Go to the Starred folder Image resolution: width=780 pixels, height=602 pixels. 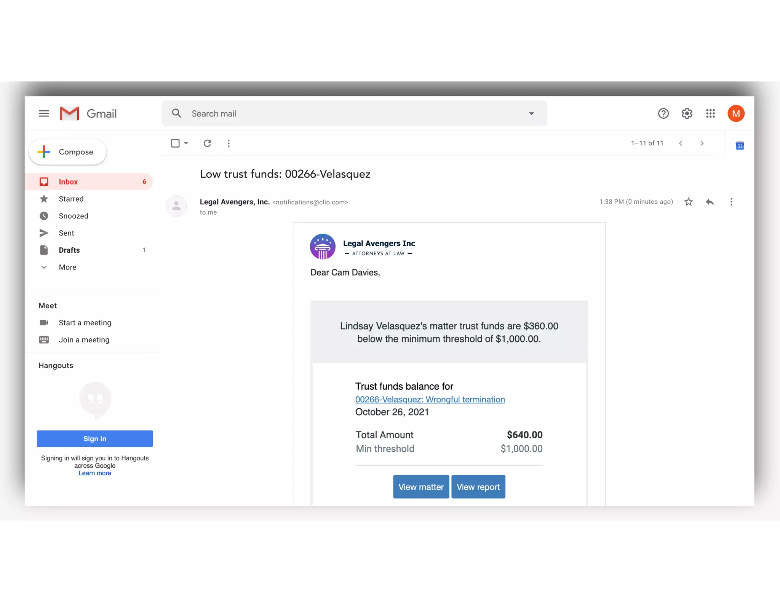(71, 199)
